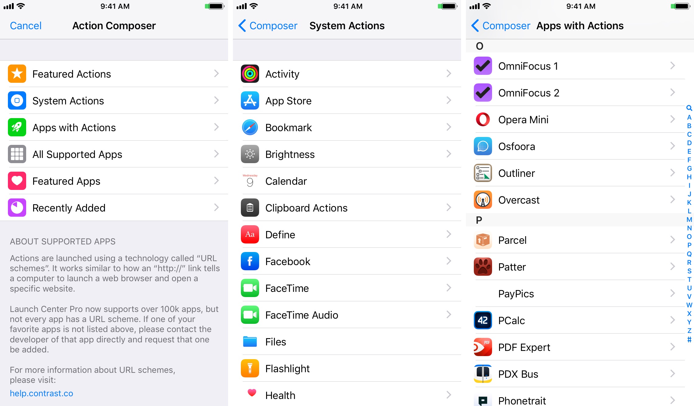
Task: Select the Apps with Actions rocket icon
Action: 17,127
